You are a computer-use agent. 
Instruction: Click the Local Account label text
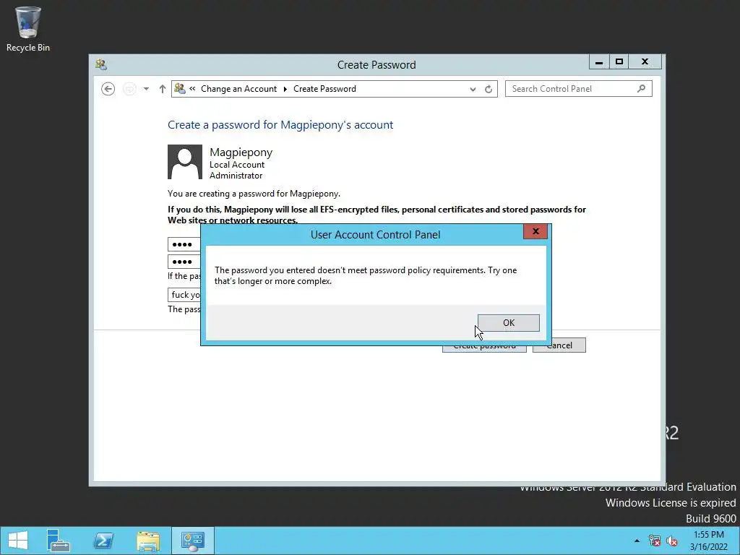click(x=237, y=165)
